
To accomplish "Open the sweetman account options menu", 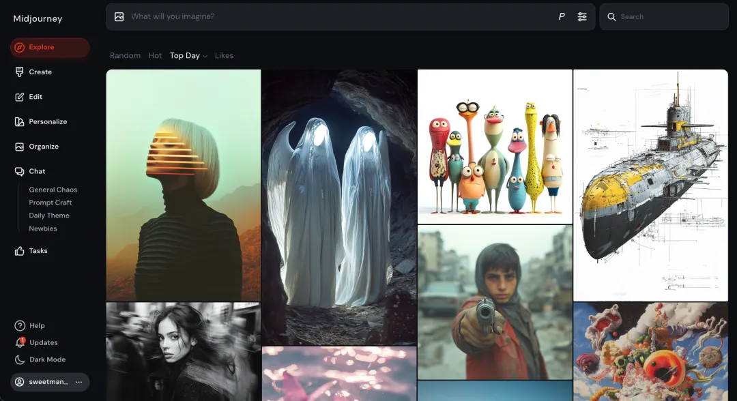I will tap(78, 382).
